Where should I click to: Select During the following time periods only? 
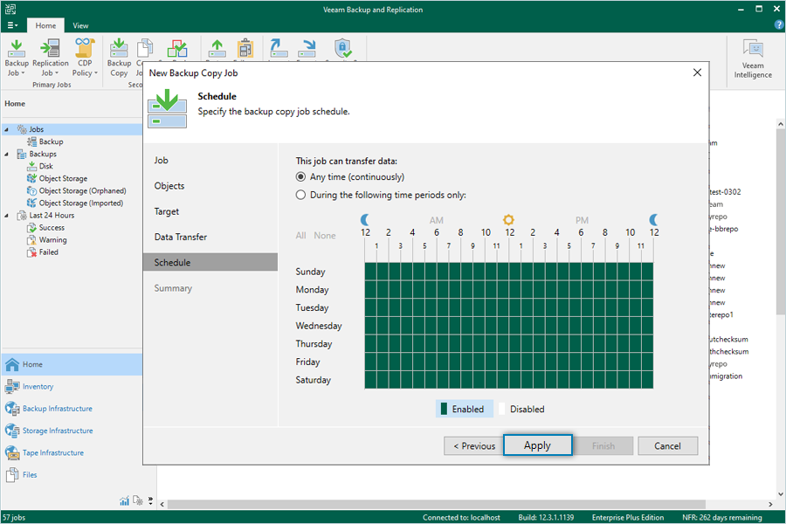point(300,195)
